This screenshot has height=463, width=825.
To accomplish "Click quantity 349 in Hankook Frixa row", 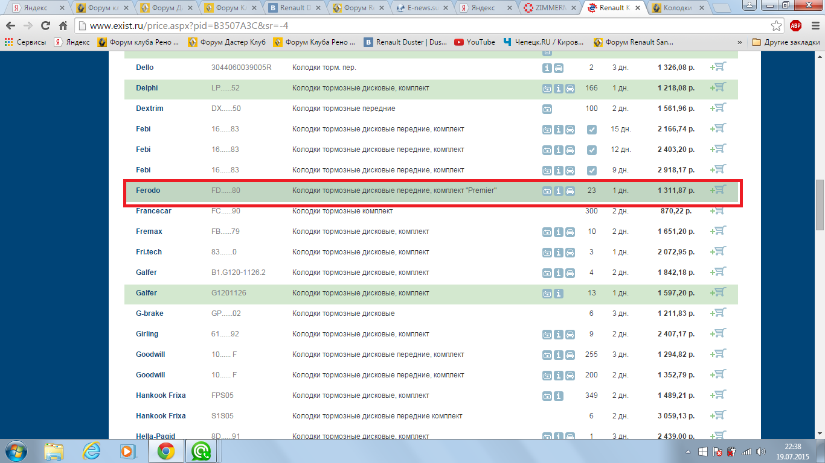I will pos(591,395).
